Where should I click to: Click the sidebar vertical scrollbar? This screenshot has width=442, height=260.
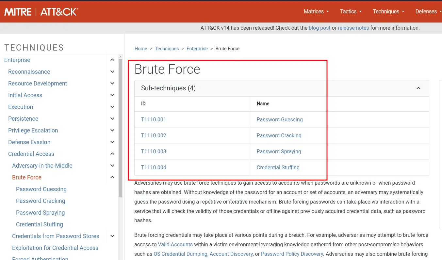(x=120, y=130)
